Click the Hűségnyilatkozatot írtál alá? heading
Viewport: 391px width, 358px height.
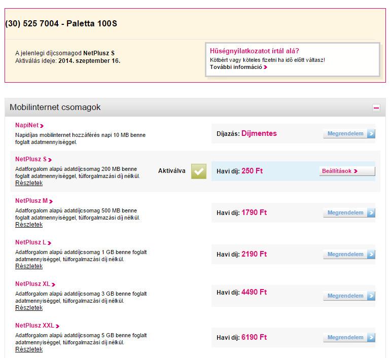pyautogui.click(x=255, y=51)
